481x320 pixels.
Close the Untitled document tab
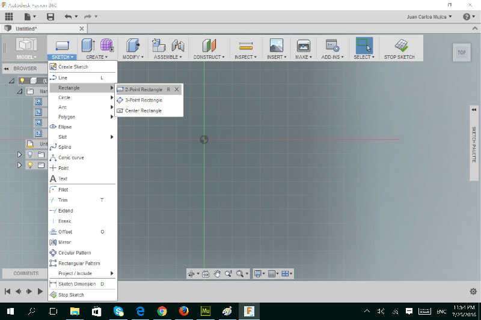(82, 28)
